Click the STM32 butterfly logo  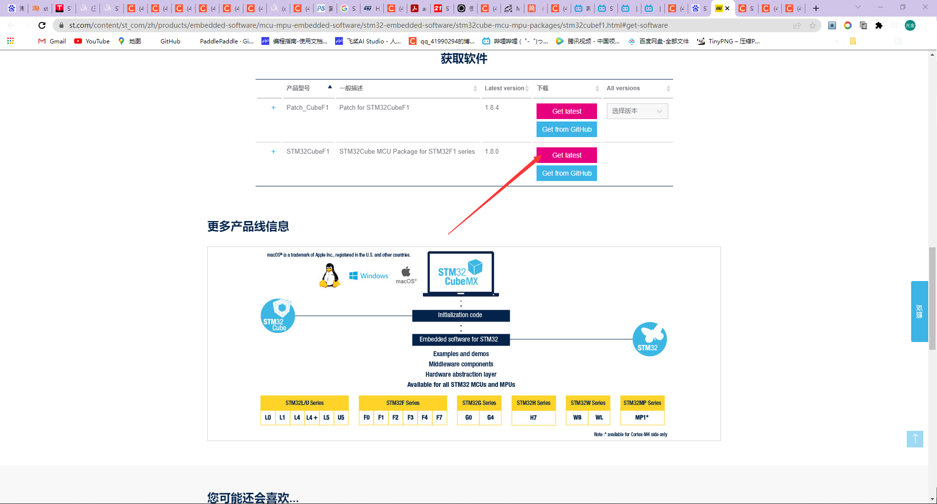pos(649,339)
